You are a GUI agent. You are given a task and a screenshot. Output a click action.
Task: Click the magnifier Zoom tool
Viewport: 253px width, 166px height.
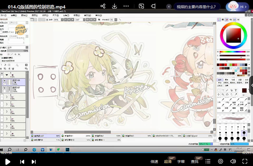point(223,94)
